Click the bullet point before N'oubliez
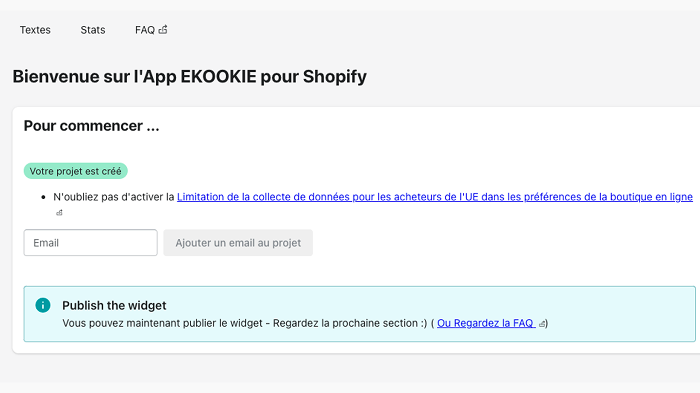This screenshot has width=700, height=393. tap(43, 197)
